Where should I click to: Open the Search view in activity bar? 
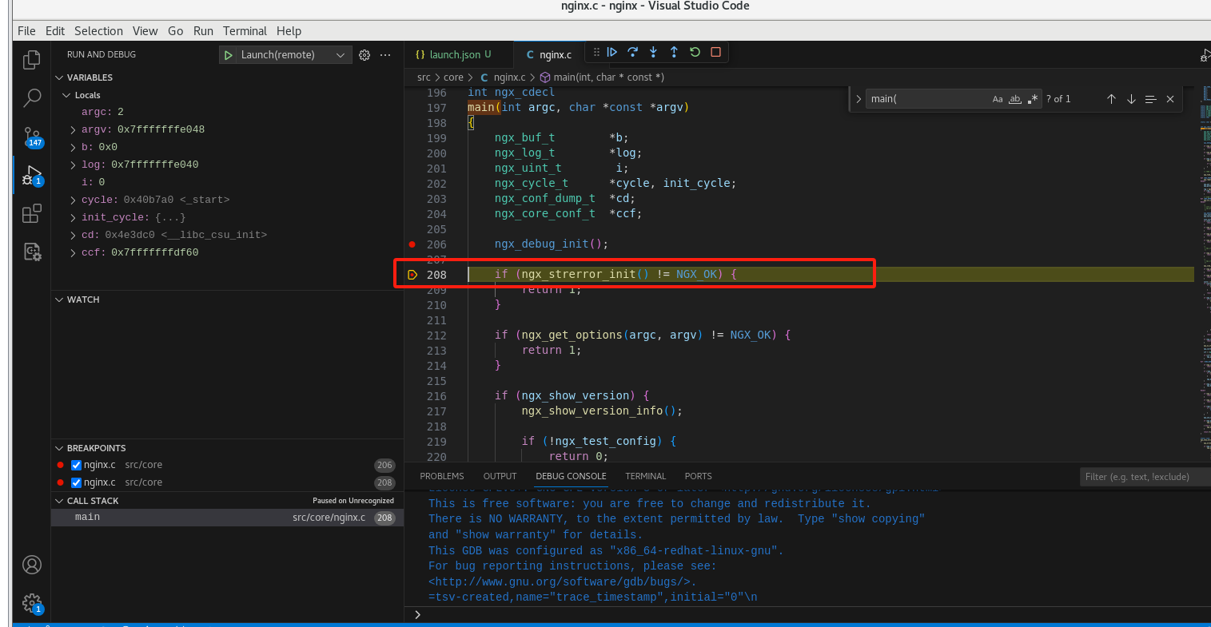32,98
